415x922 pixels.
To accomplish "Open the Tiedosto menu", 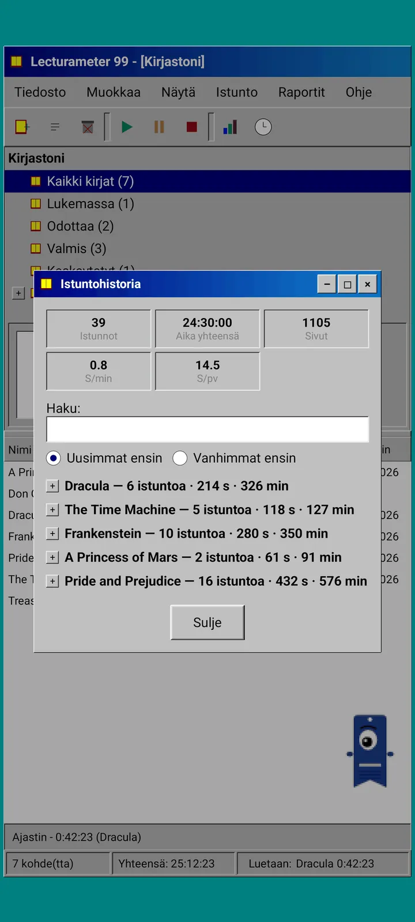I will (x=40, y=92).
